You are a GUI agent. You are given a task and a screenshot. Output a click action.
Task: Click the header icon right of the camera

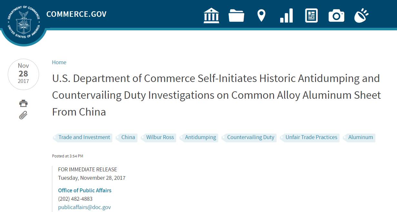point(361,15)
